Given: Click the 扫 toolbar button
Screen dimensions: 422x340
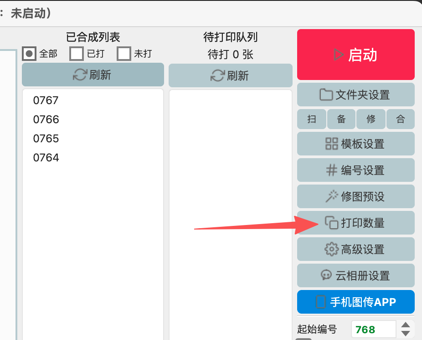Looking at the screenshot, I should tap(311, 119).
